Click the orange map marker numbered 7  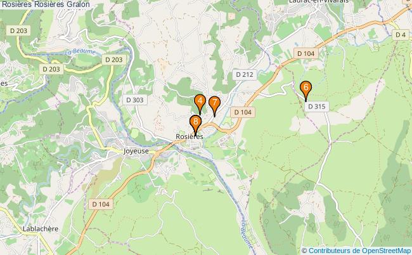[214, 105]
